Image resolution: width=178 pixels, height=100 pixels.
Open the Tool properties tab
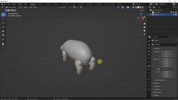[149, 41]
